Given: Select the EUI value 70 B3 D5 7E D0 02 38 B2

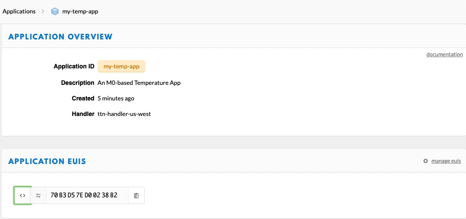Looking at the screenshot, I should coord(84,196).
